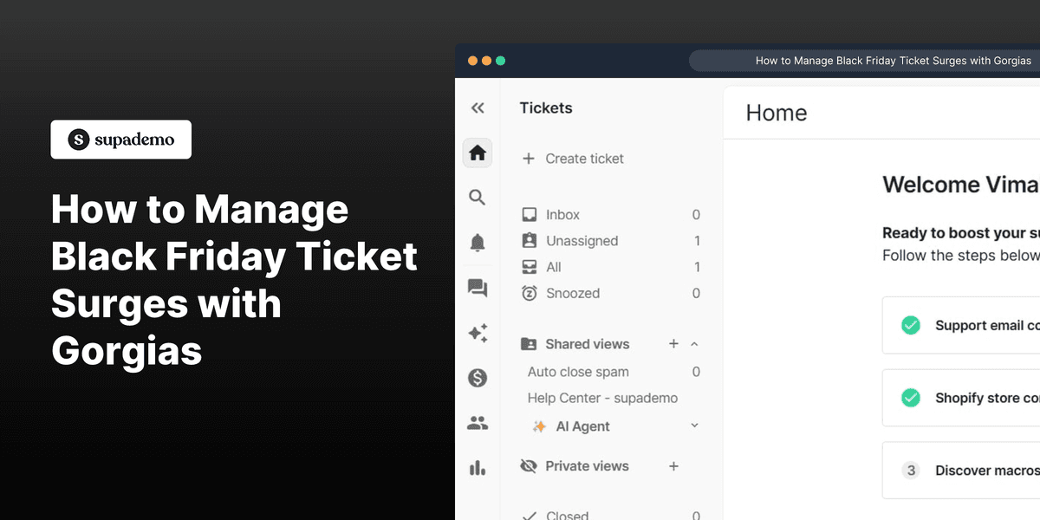The image size is (1040, 520).
Task: Collapse the sidebar with the double chevron
Action: coord(478,107)
